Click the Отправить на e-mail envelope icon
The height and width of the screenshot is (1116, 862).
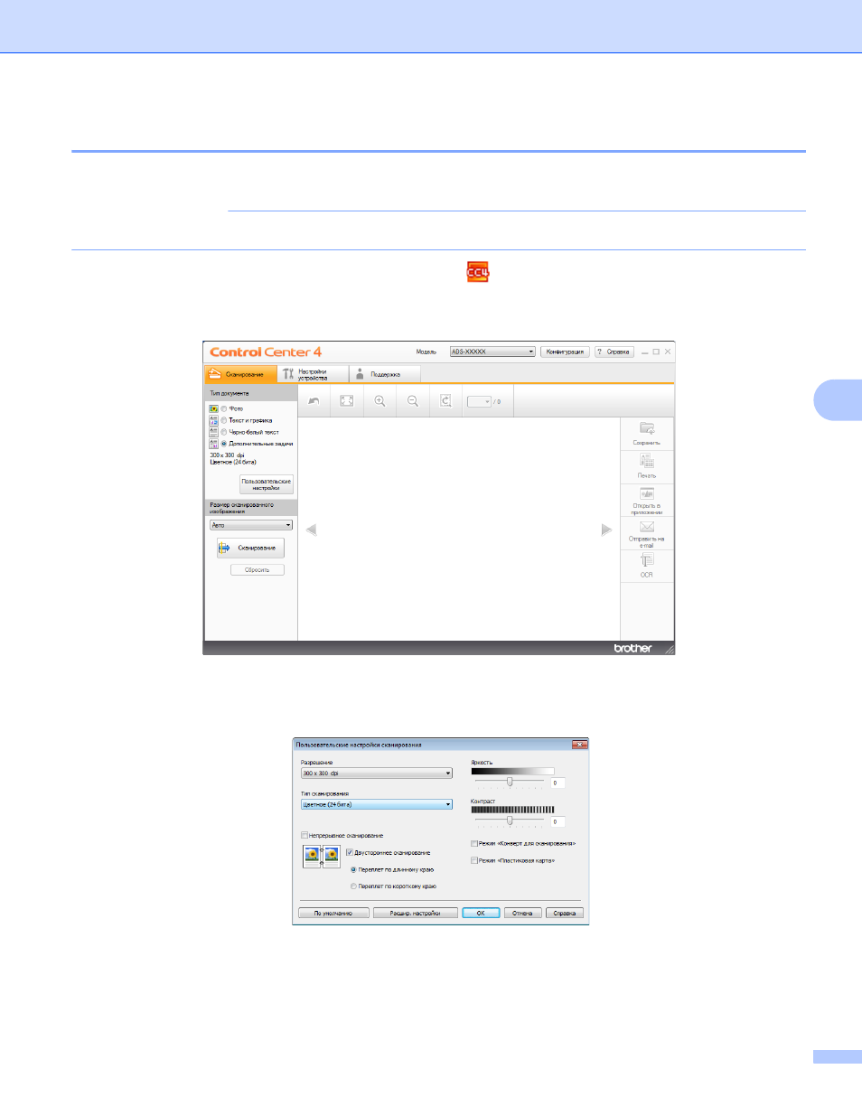[647, 526]
